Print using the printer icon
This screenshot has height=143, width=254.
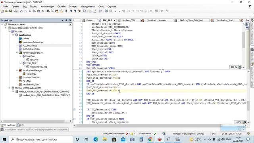tap(16, 11)
